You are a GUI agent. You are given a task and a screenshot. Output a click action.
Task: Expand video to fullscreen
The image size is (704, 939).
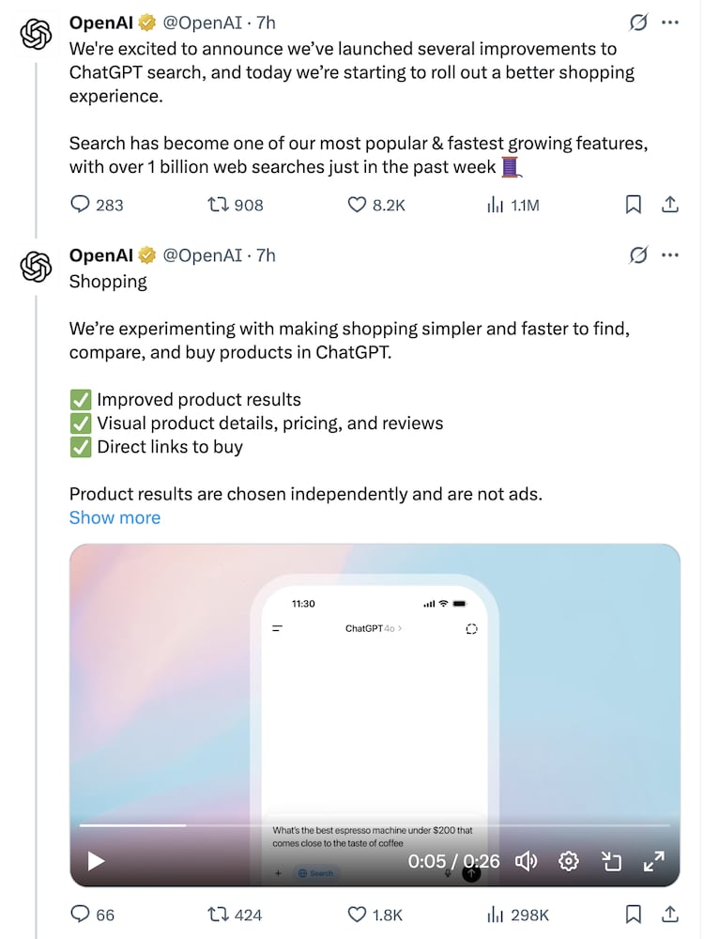(653, 860)
